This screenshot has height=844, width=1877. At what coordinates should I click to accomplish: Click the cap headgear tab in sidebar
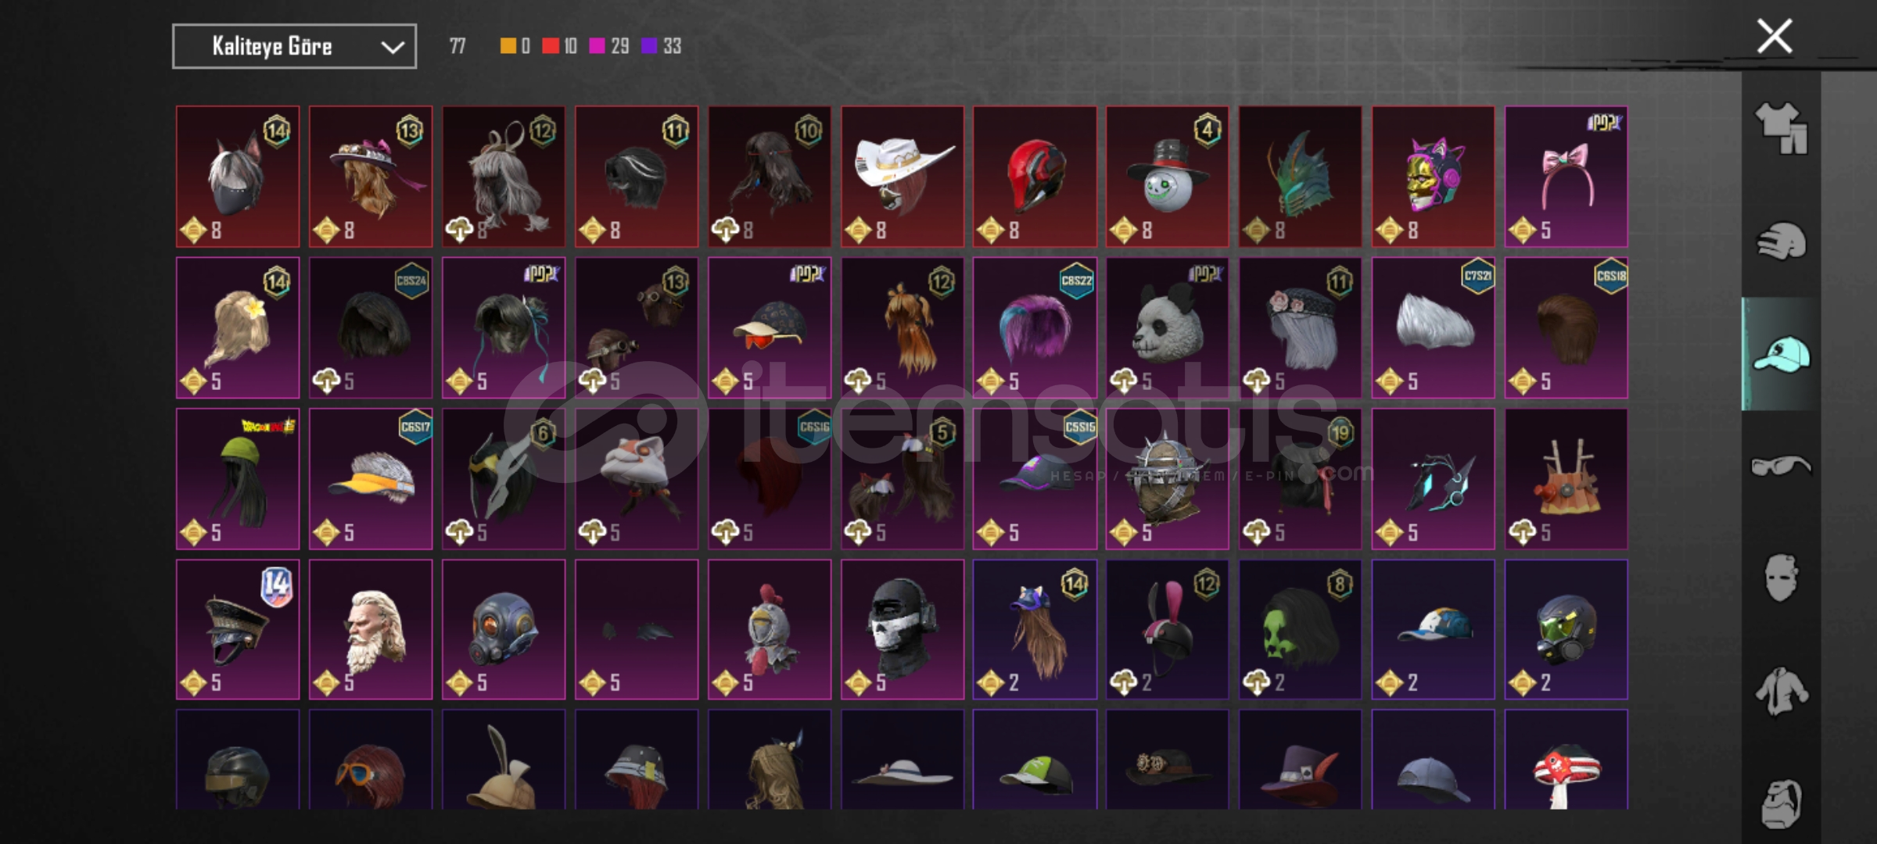(x=1781, y=354)
